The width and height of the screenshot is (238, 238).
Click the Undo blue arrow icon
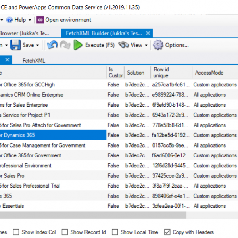(52, 45)
